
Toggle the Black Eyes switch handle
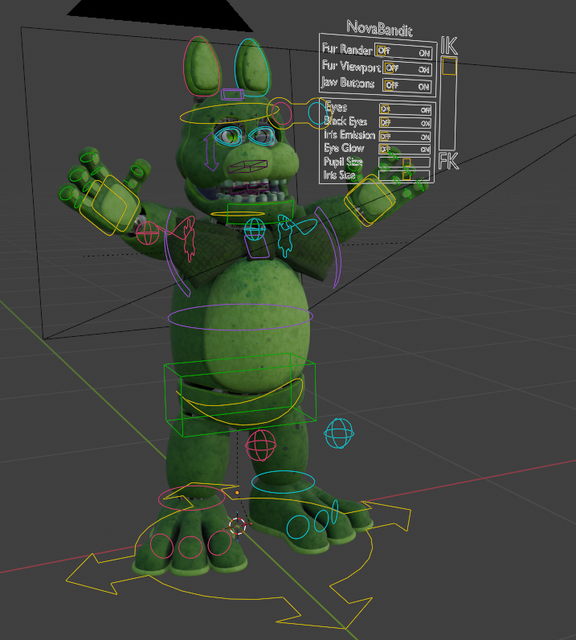(384, 122)
